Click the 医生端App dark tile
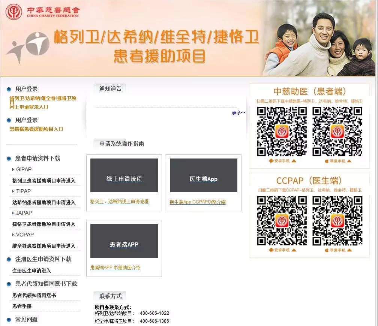Screen dimensions: 378x326 pyautogui.click(x=204, y=175)
